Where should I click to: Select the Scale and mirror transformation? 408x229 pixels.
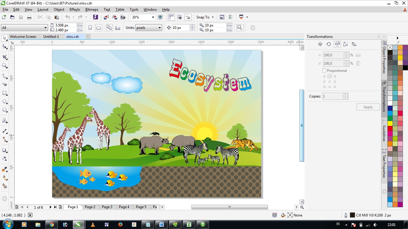click(x=337, y=44)
